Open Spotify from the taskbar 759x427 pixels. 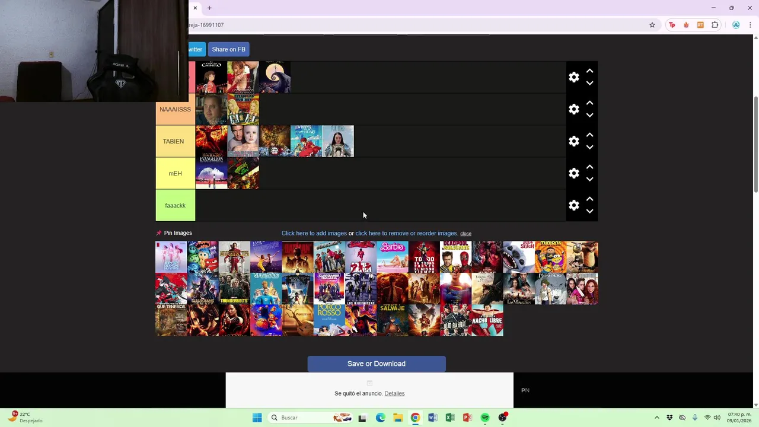(485, 418)
